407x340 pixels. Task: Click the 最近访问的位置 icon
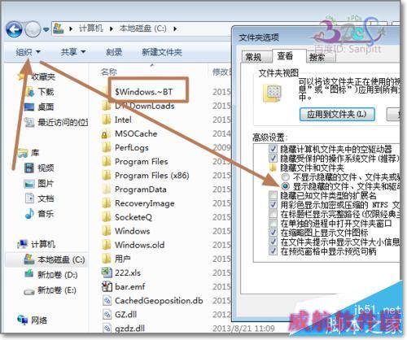(x=29, y=122)
